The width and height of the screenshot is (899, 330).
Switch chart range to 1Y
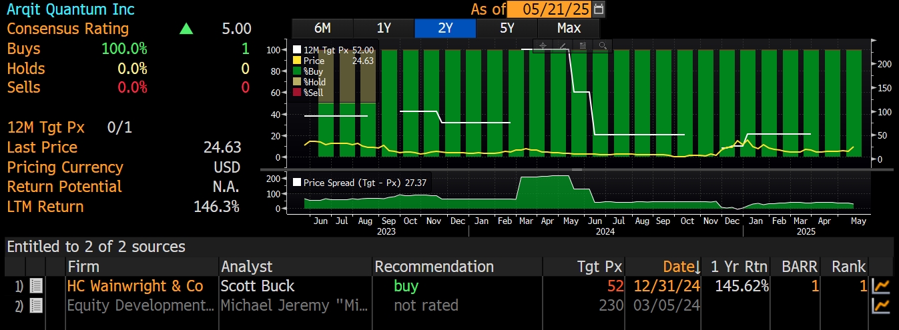click(384, 28)
